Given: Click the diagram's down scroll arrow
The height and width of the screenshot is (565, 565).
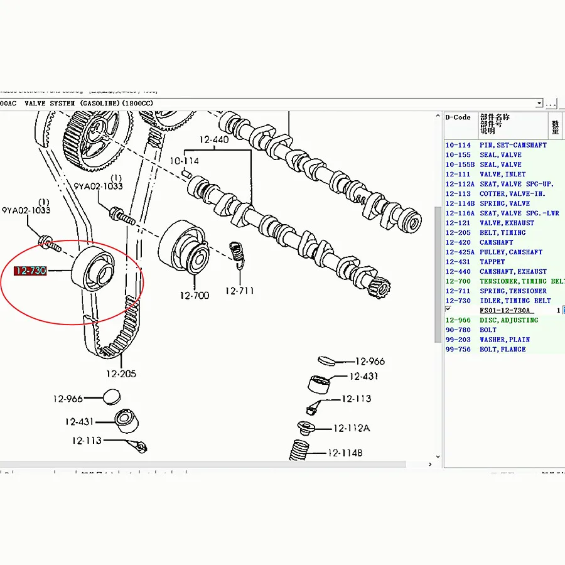Looking at the screenshot, I should click(x=438, y=456).
